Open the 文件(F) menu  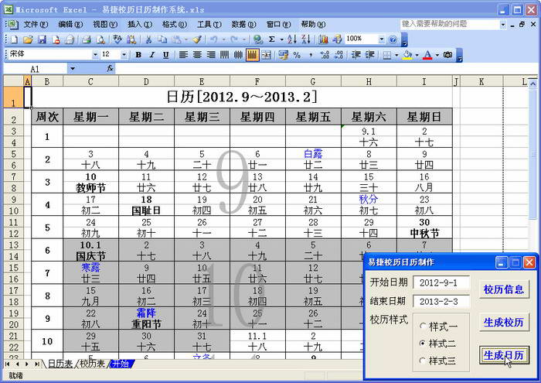36,24
